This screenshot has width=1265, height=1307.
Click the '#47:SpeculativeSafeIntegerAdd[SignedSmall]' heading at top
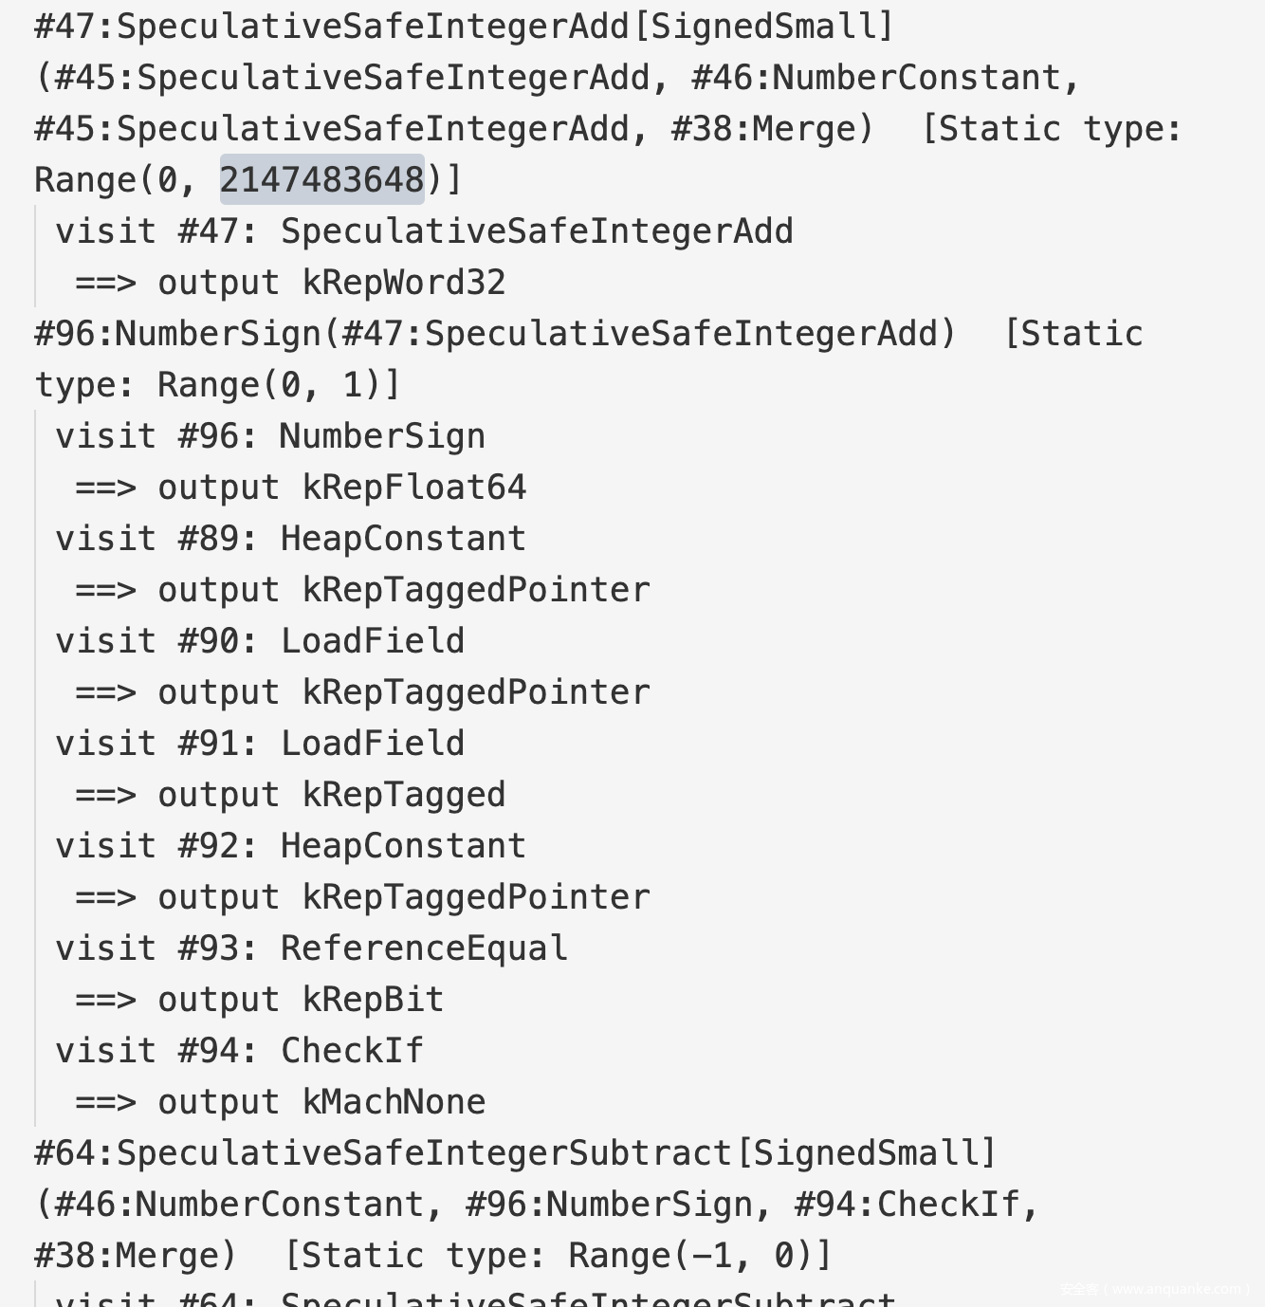pyautogui.click(x=464, y=27)
